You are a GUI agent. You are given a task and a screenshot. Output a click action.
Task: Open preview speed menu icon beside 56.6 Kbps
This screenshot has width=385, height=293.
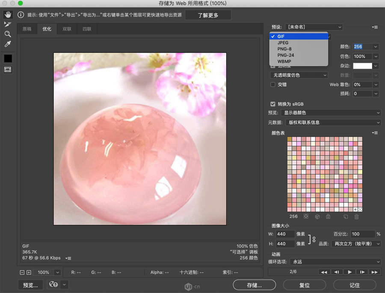click(68, 258)
